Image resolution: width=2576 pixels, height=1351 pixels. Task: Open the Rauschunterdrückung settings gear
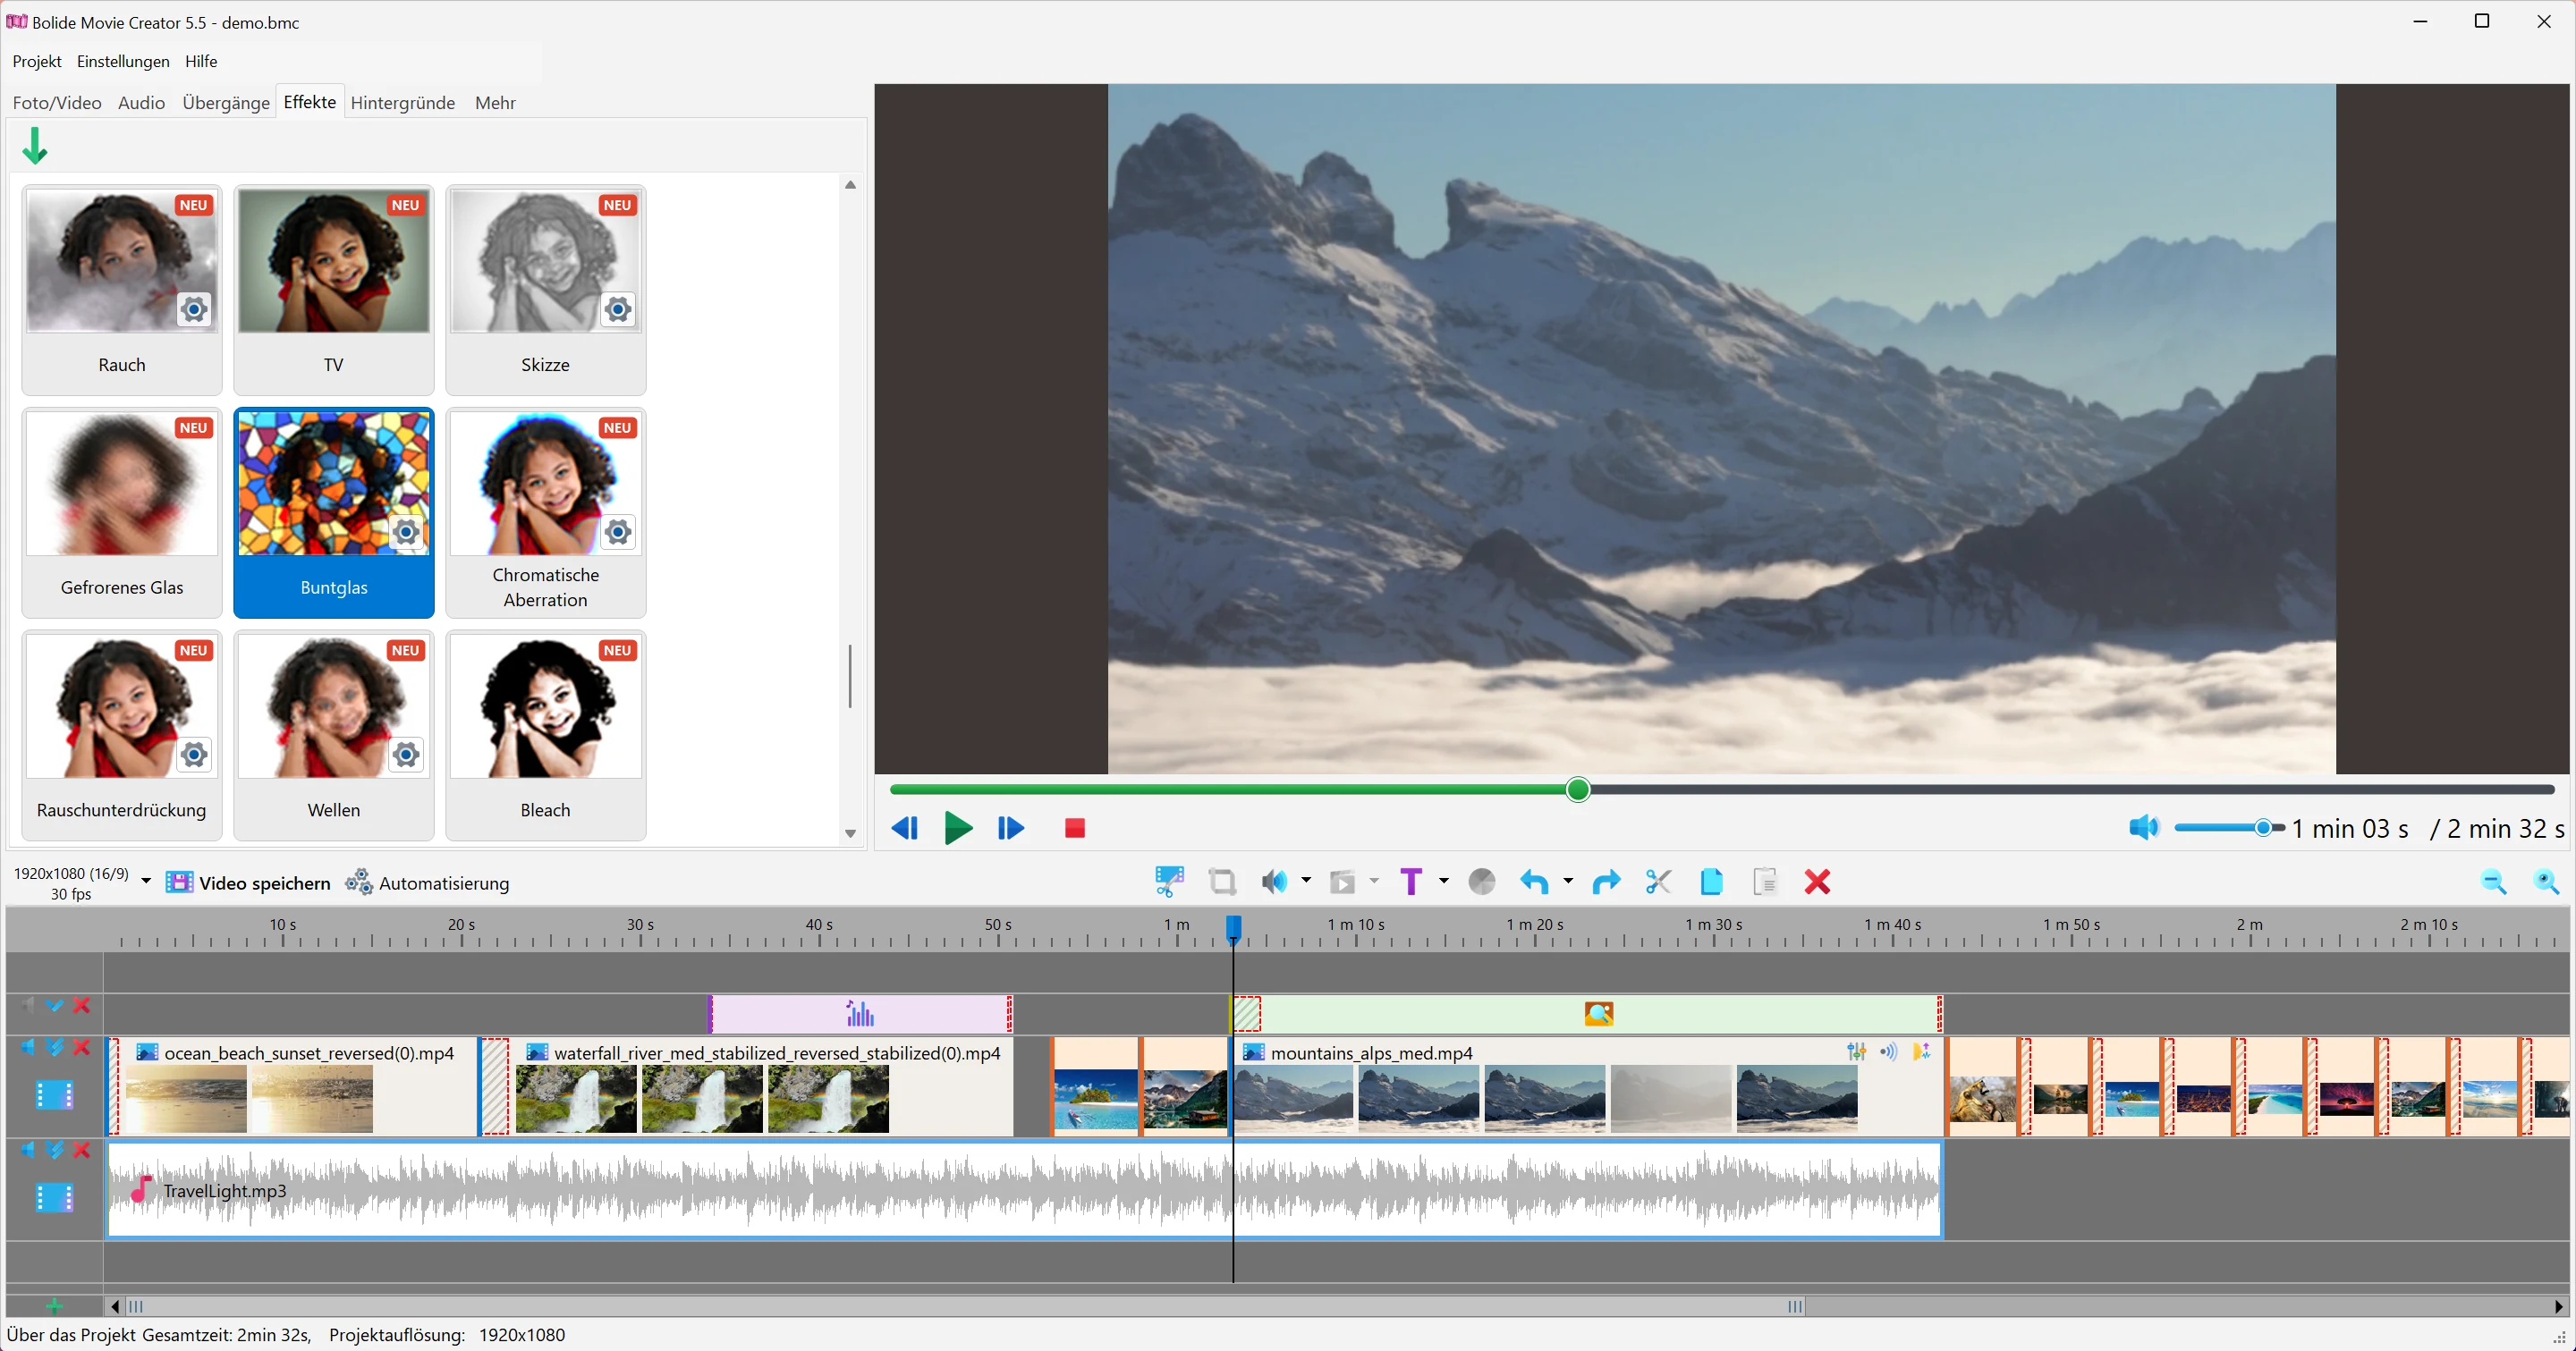[194, 755]
